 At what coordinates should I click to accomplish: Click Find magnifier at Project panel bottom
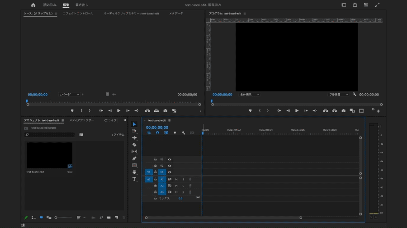pos(101,217)
